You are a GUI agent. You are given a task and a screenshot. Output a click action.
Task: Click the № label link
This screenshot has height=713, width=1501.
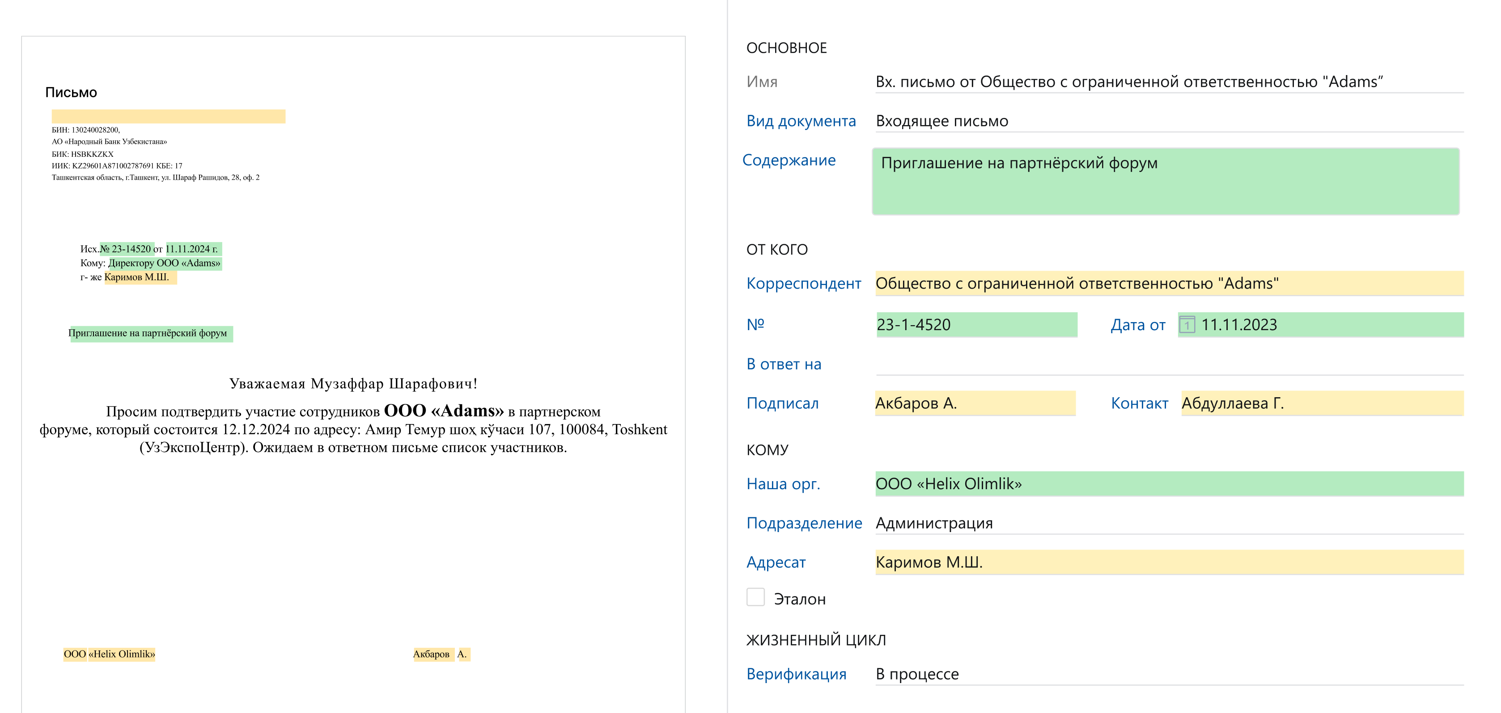(755, 324)
